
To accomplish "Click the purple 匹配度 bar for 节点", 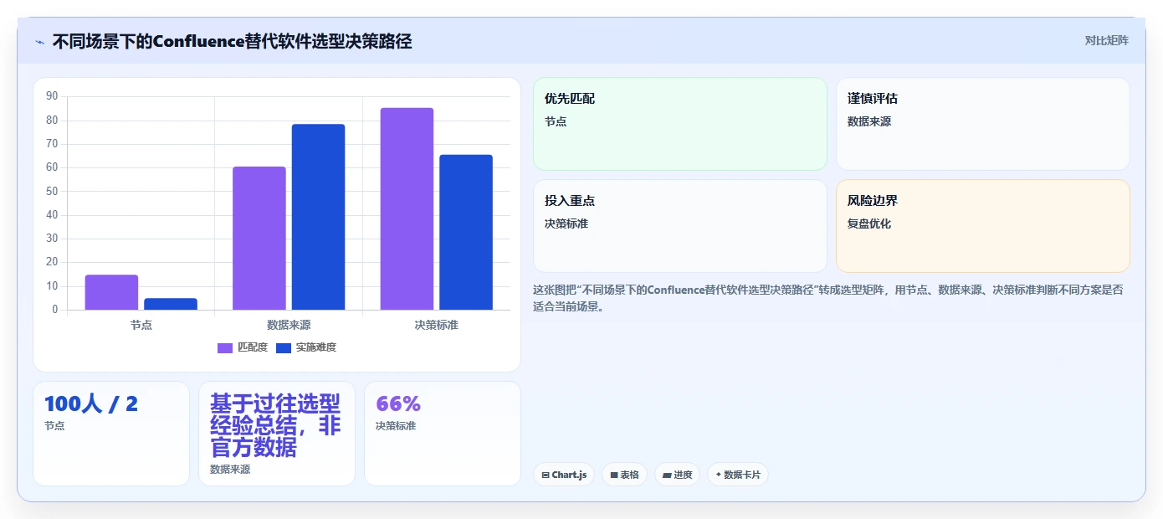I will (x=111, y=292).
